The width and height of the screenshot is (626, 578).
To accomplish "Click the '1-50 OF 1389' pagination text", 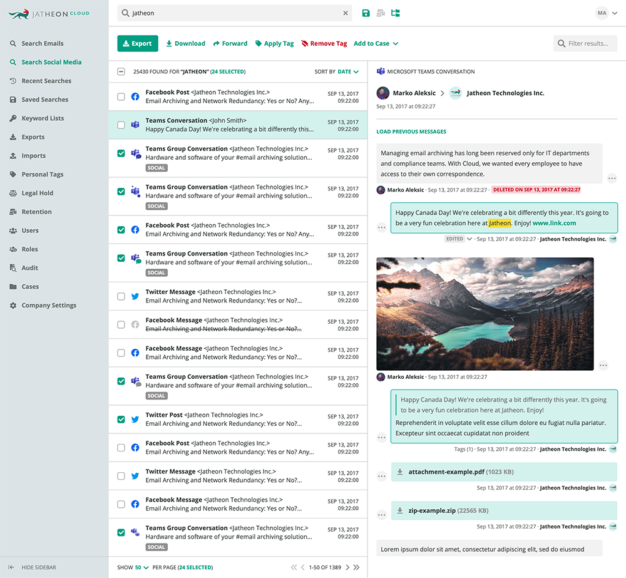I will 325,567.
